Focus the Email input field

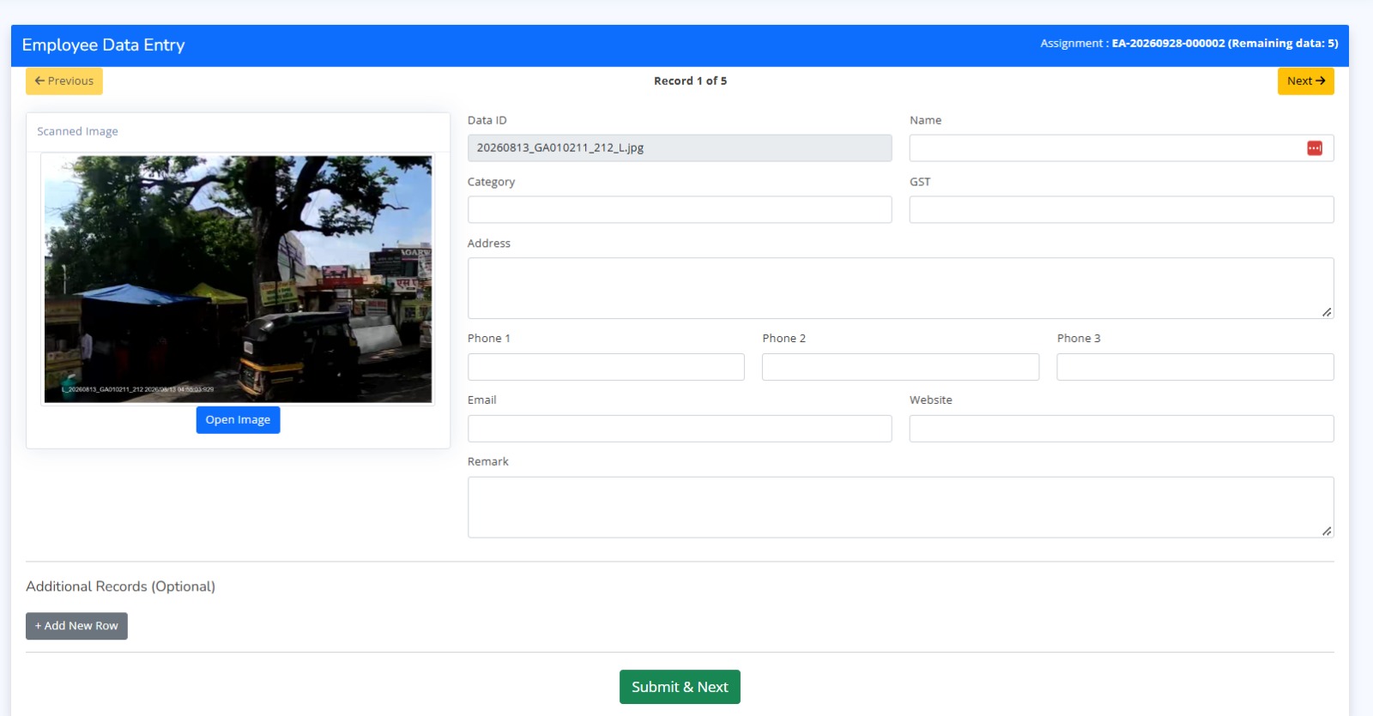click(x=680, y=429)
